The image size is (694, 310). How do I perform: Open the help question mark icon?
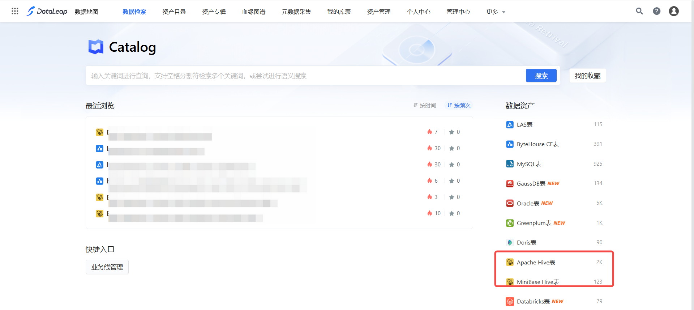click(x=657, y=11)
